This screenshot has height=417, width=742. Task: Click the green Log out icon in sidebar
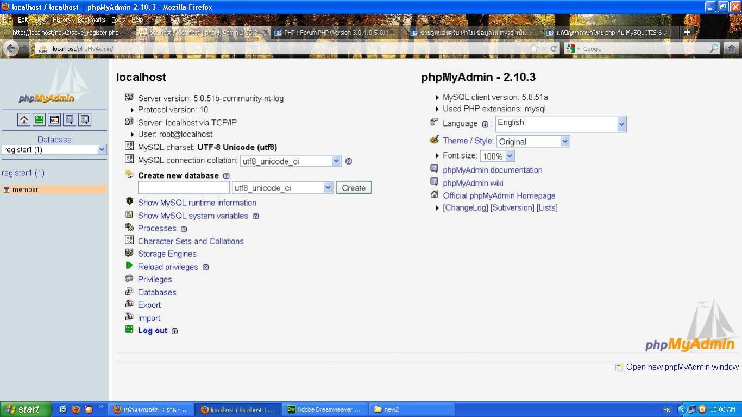39,119
